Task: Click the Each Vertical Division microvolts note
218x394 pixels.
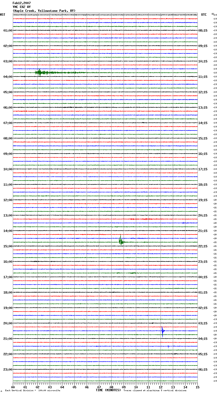Action: click(x=33, y=391)
